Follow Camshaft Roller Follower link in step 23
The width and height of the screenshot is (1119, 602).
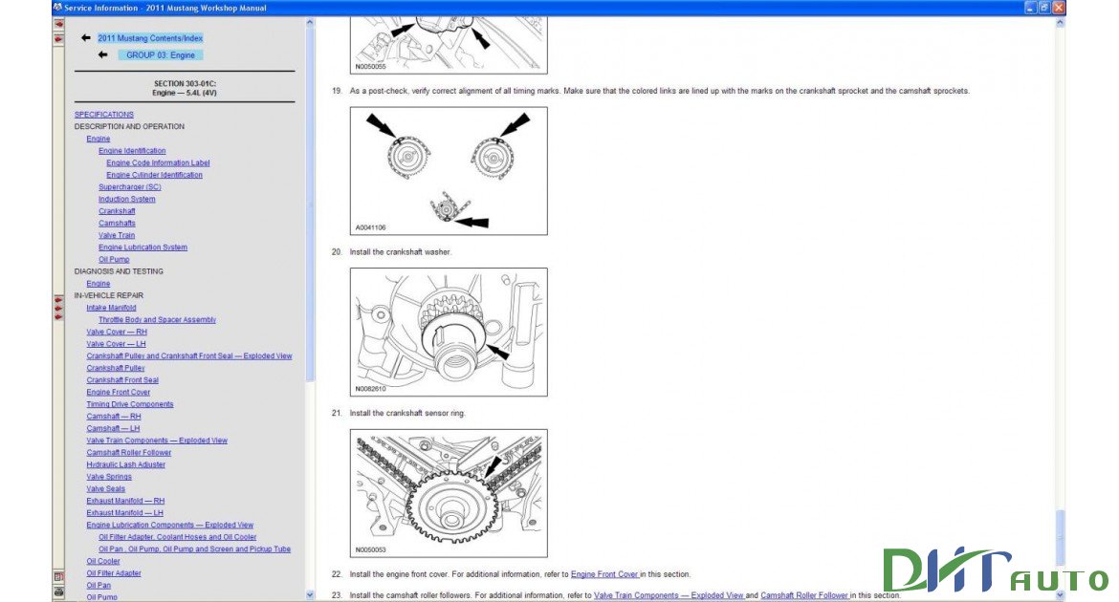(x=804, y=595)
